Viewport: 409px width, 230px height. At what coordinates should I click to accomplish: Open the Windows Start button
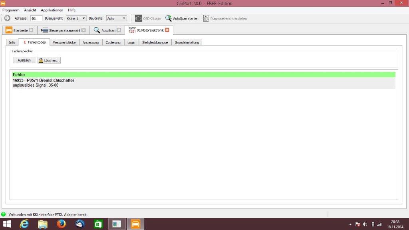(7, 224)
